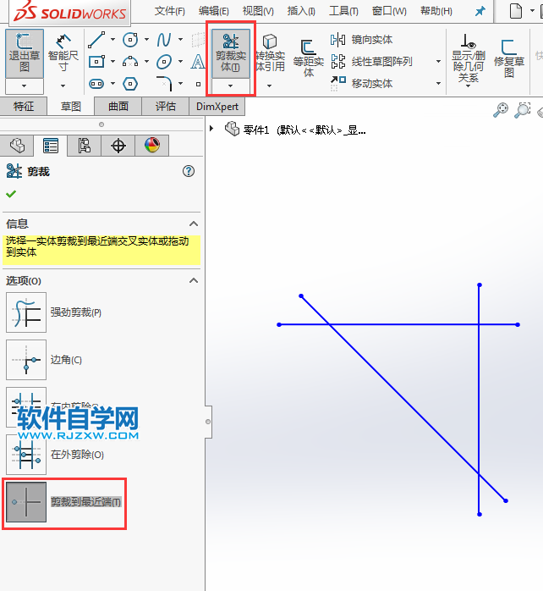Select the Circle sketch tool
543x591 pixels.
point(130,40)
